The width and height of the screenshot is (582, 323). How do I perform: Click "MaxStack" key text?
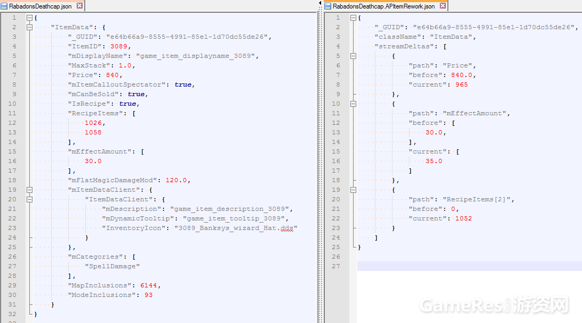[89, 65]
